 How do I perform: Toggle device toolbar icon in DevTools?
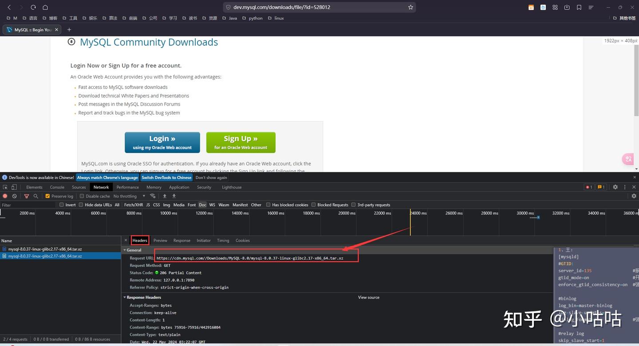tap(14, 187)
